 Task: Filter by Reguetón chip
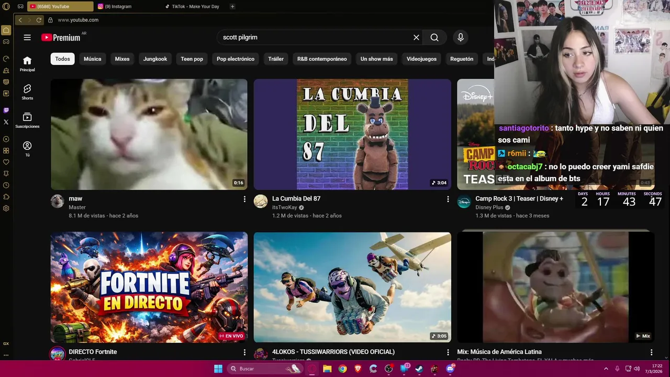coord(462,59)
